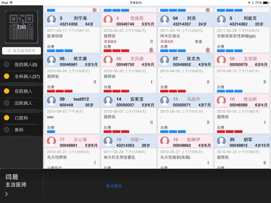Viewport: 271px width, 203px height.
Task: Tap avatar of patient test612
Action: tap(52, 101)
